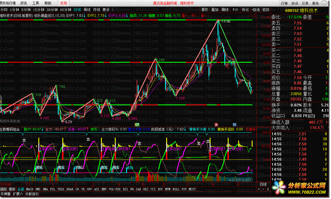
Task: Open the F10 company info
Action: click(235, 10)
